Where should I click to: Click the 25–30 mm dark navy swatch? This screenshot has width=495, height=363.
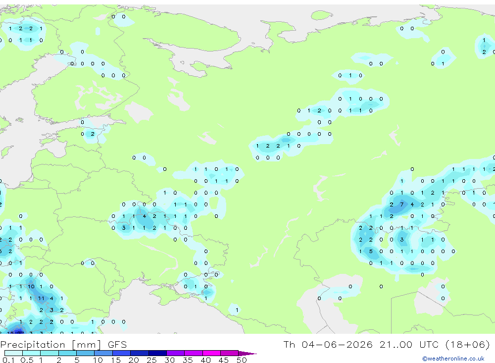pos(157,353)
